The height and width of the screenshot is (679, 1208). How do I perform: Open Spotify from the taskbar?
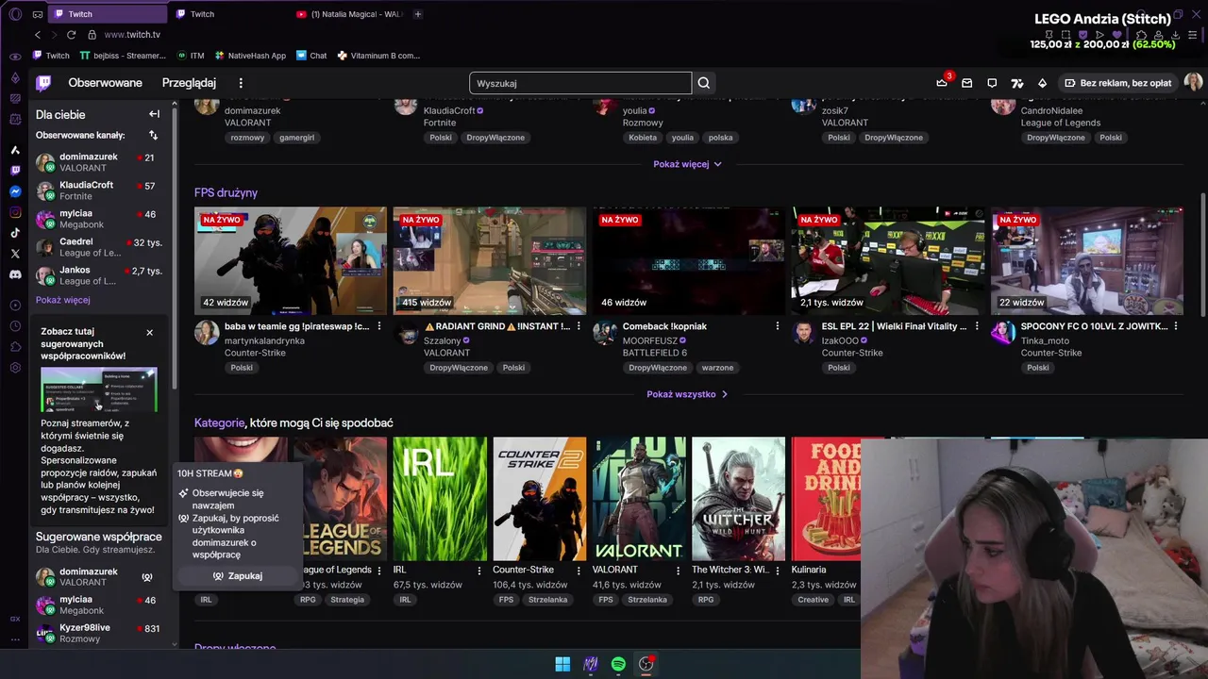point(618,664)
